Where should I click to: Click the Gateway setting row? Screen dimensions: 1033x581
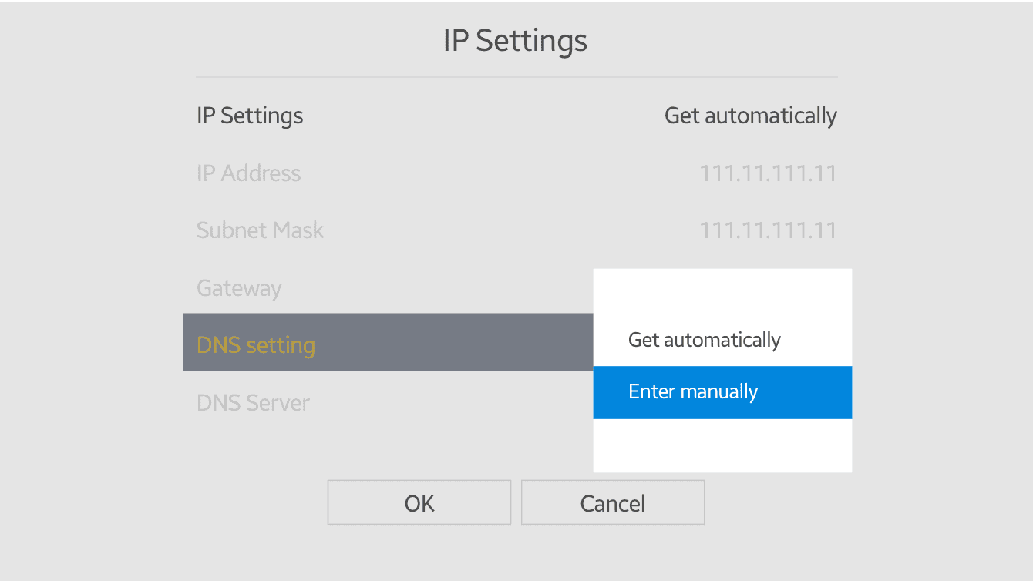239,287
